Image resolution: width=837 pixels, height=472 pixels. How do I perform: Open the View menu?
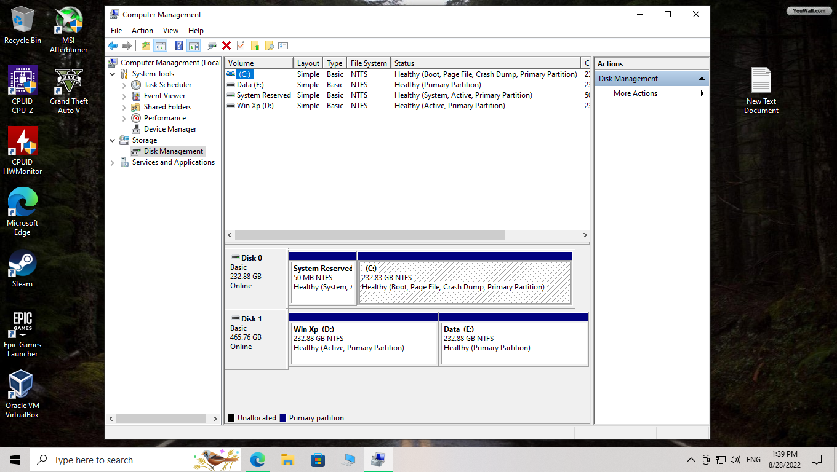click(x=170, y=31)
